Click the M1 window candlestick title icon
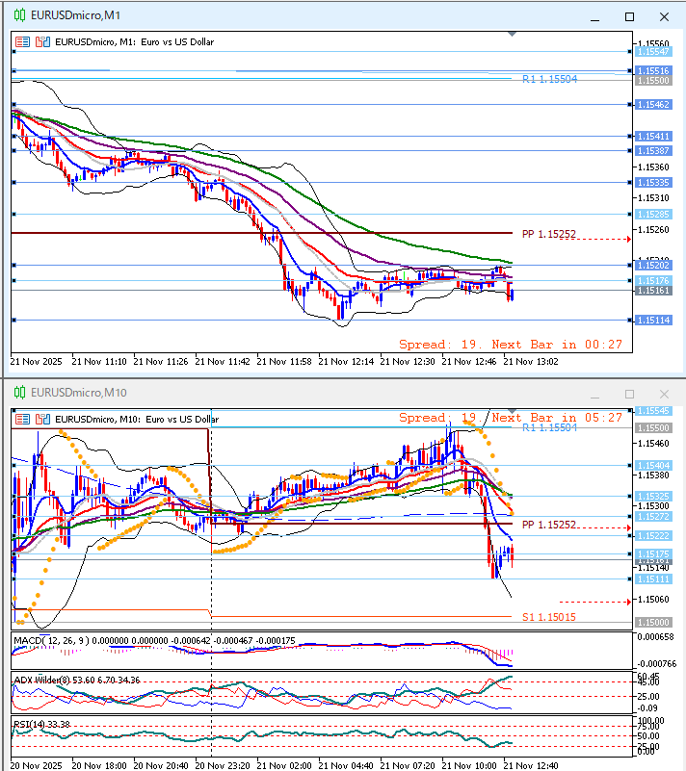Image resolution: width=686 pixels, height=771 pixels. (x=19, y=16)
